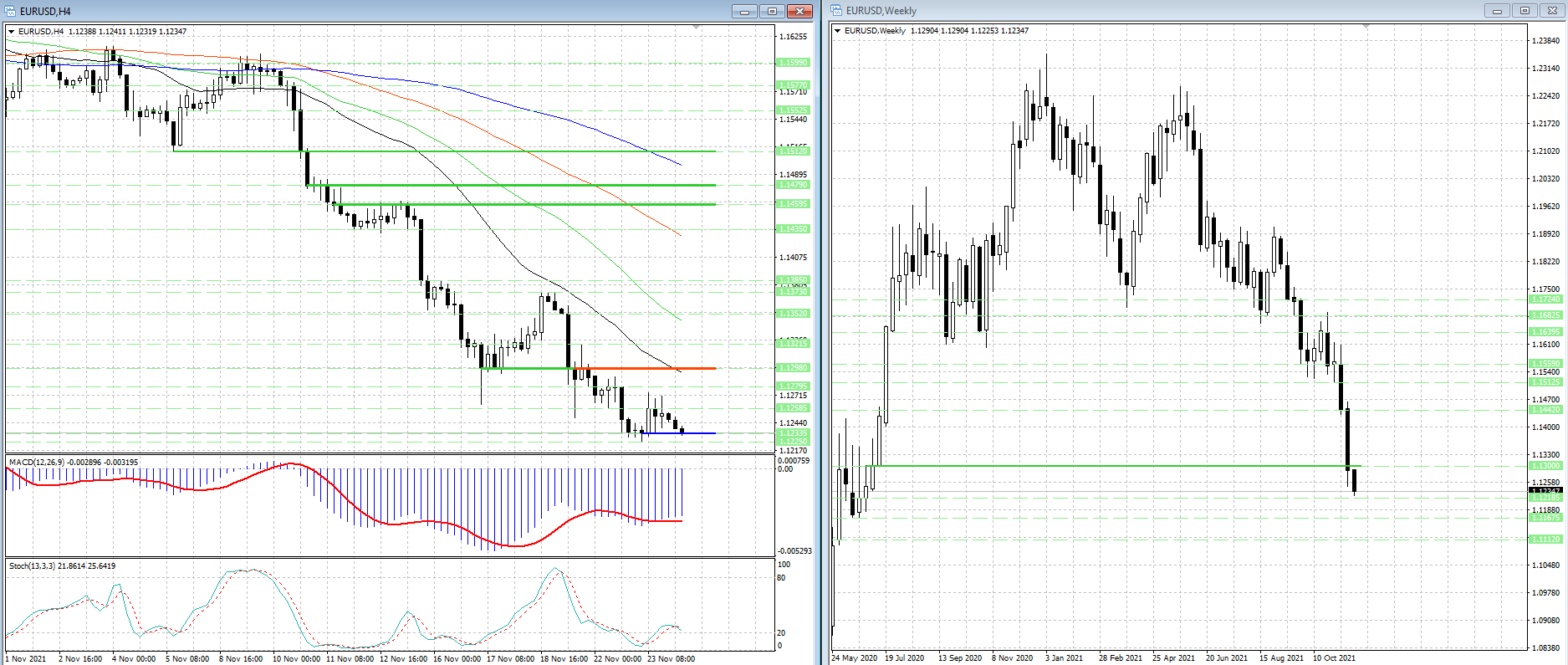This screenshot has width=1568, height=665.
Task: Minimize the EURUSD,H4 chart window
Action: pos(744,11)
